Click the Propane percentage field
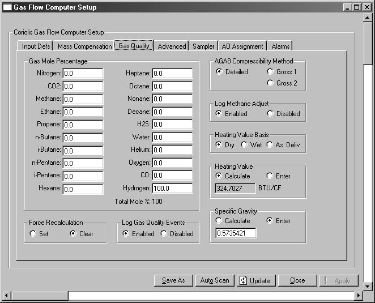This screenshot has height=303, width=375. click(x=83, y=125)
